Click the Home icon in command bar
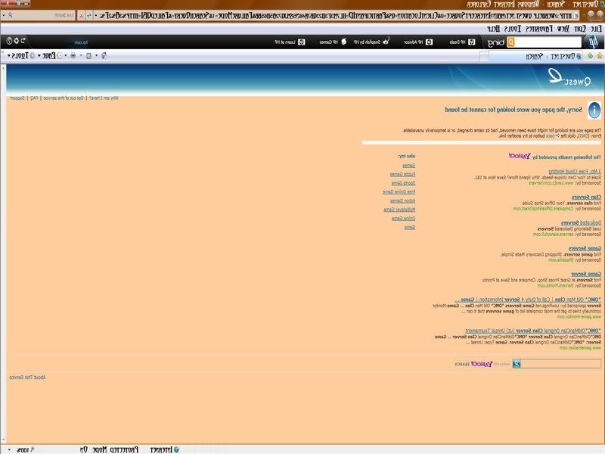Image resolution: width=605 pixels, height=454 pixels. (104, 55)
